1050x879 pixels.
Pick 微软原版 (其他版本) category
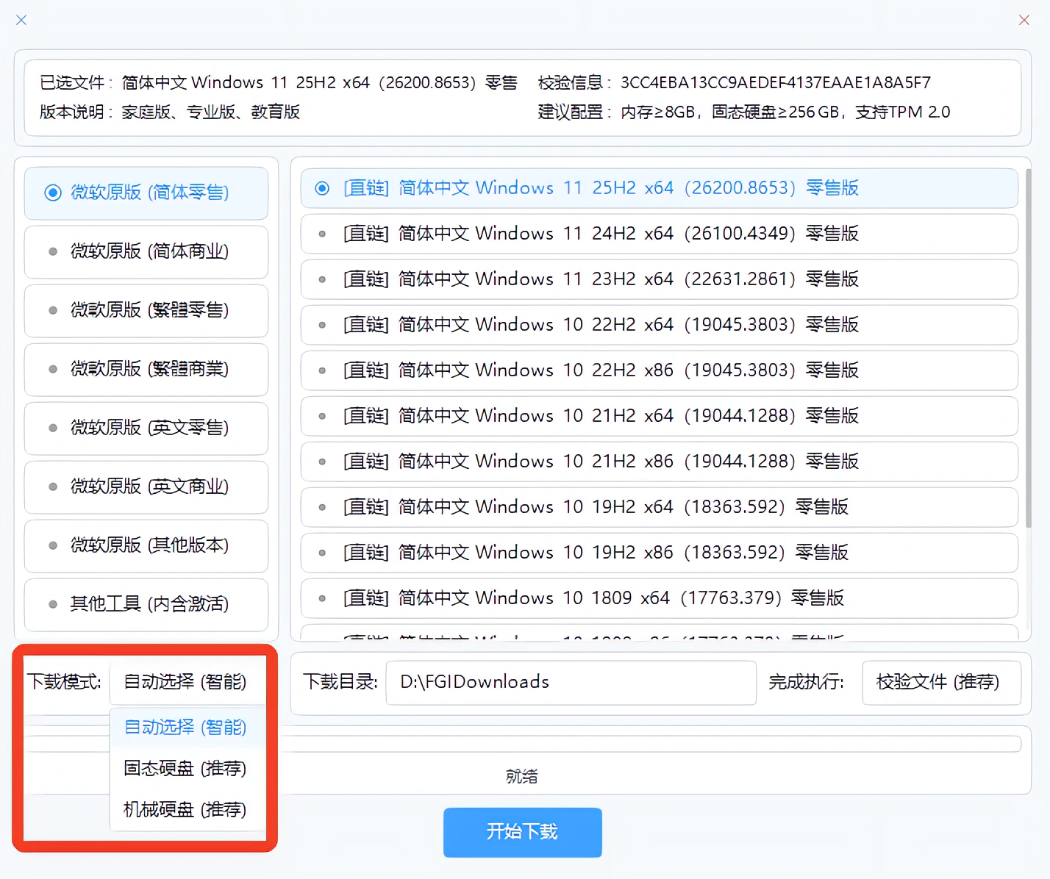146,545
